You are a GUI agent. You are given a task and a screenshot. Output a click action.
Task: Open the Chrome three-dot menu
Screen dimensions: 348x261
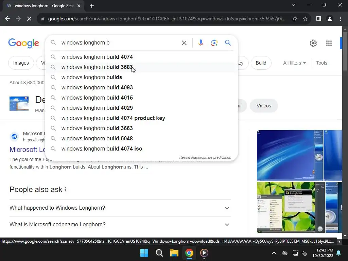pos(341,19)
